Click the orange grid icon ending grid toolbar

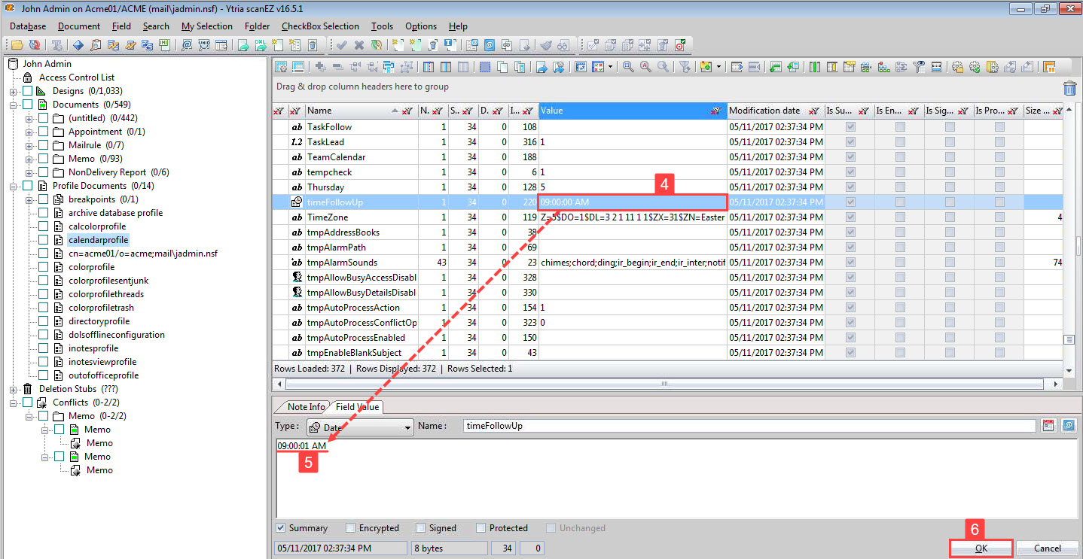coord(1049,67)
